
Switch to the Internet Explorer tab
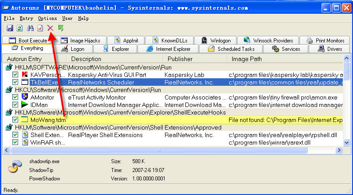[168, 49]
